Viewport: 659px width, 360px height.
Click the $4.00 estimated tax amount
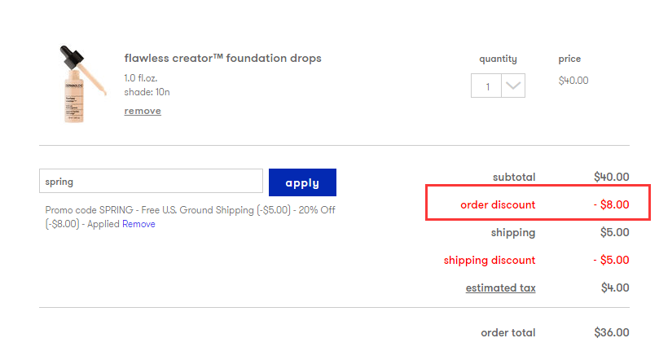pyautogui.click(x=614, y=288)
